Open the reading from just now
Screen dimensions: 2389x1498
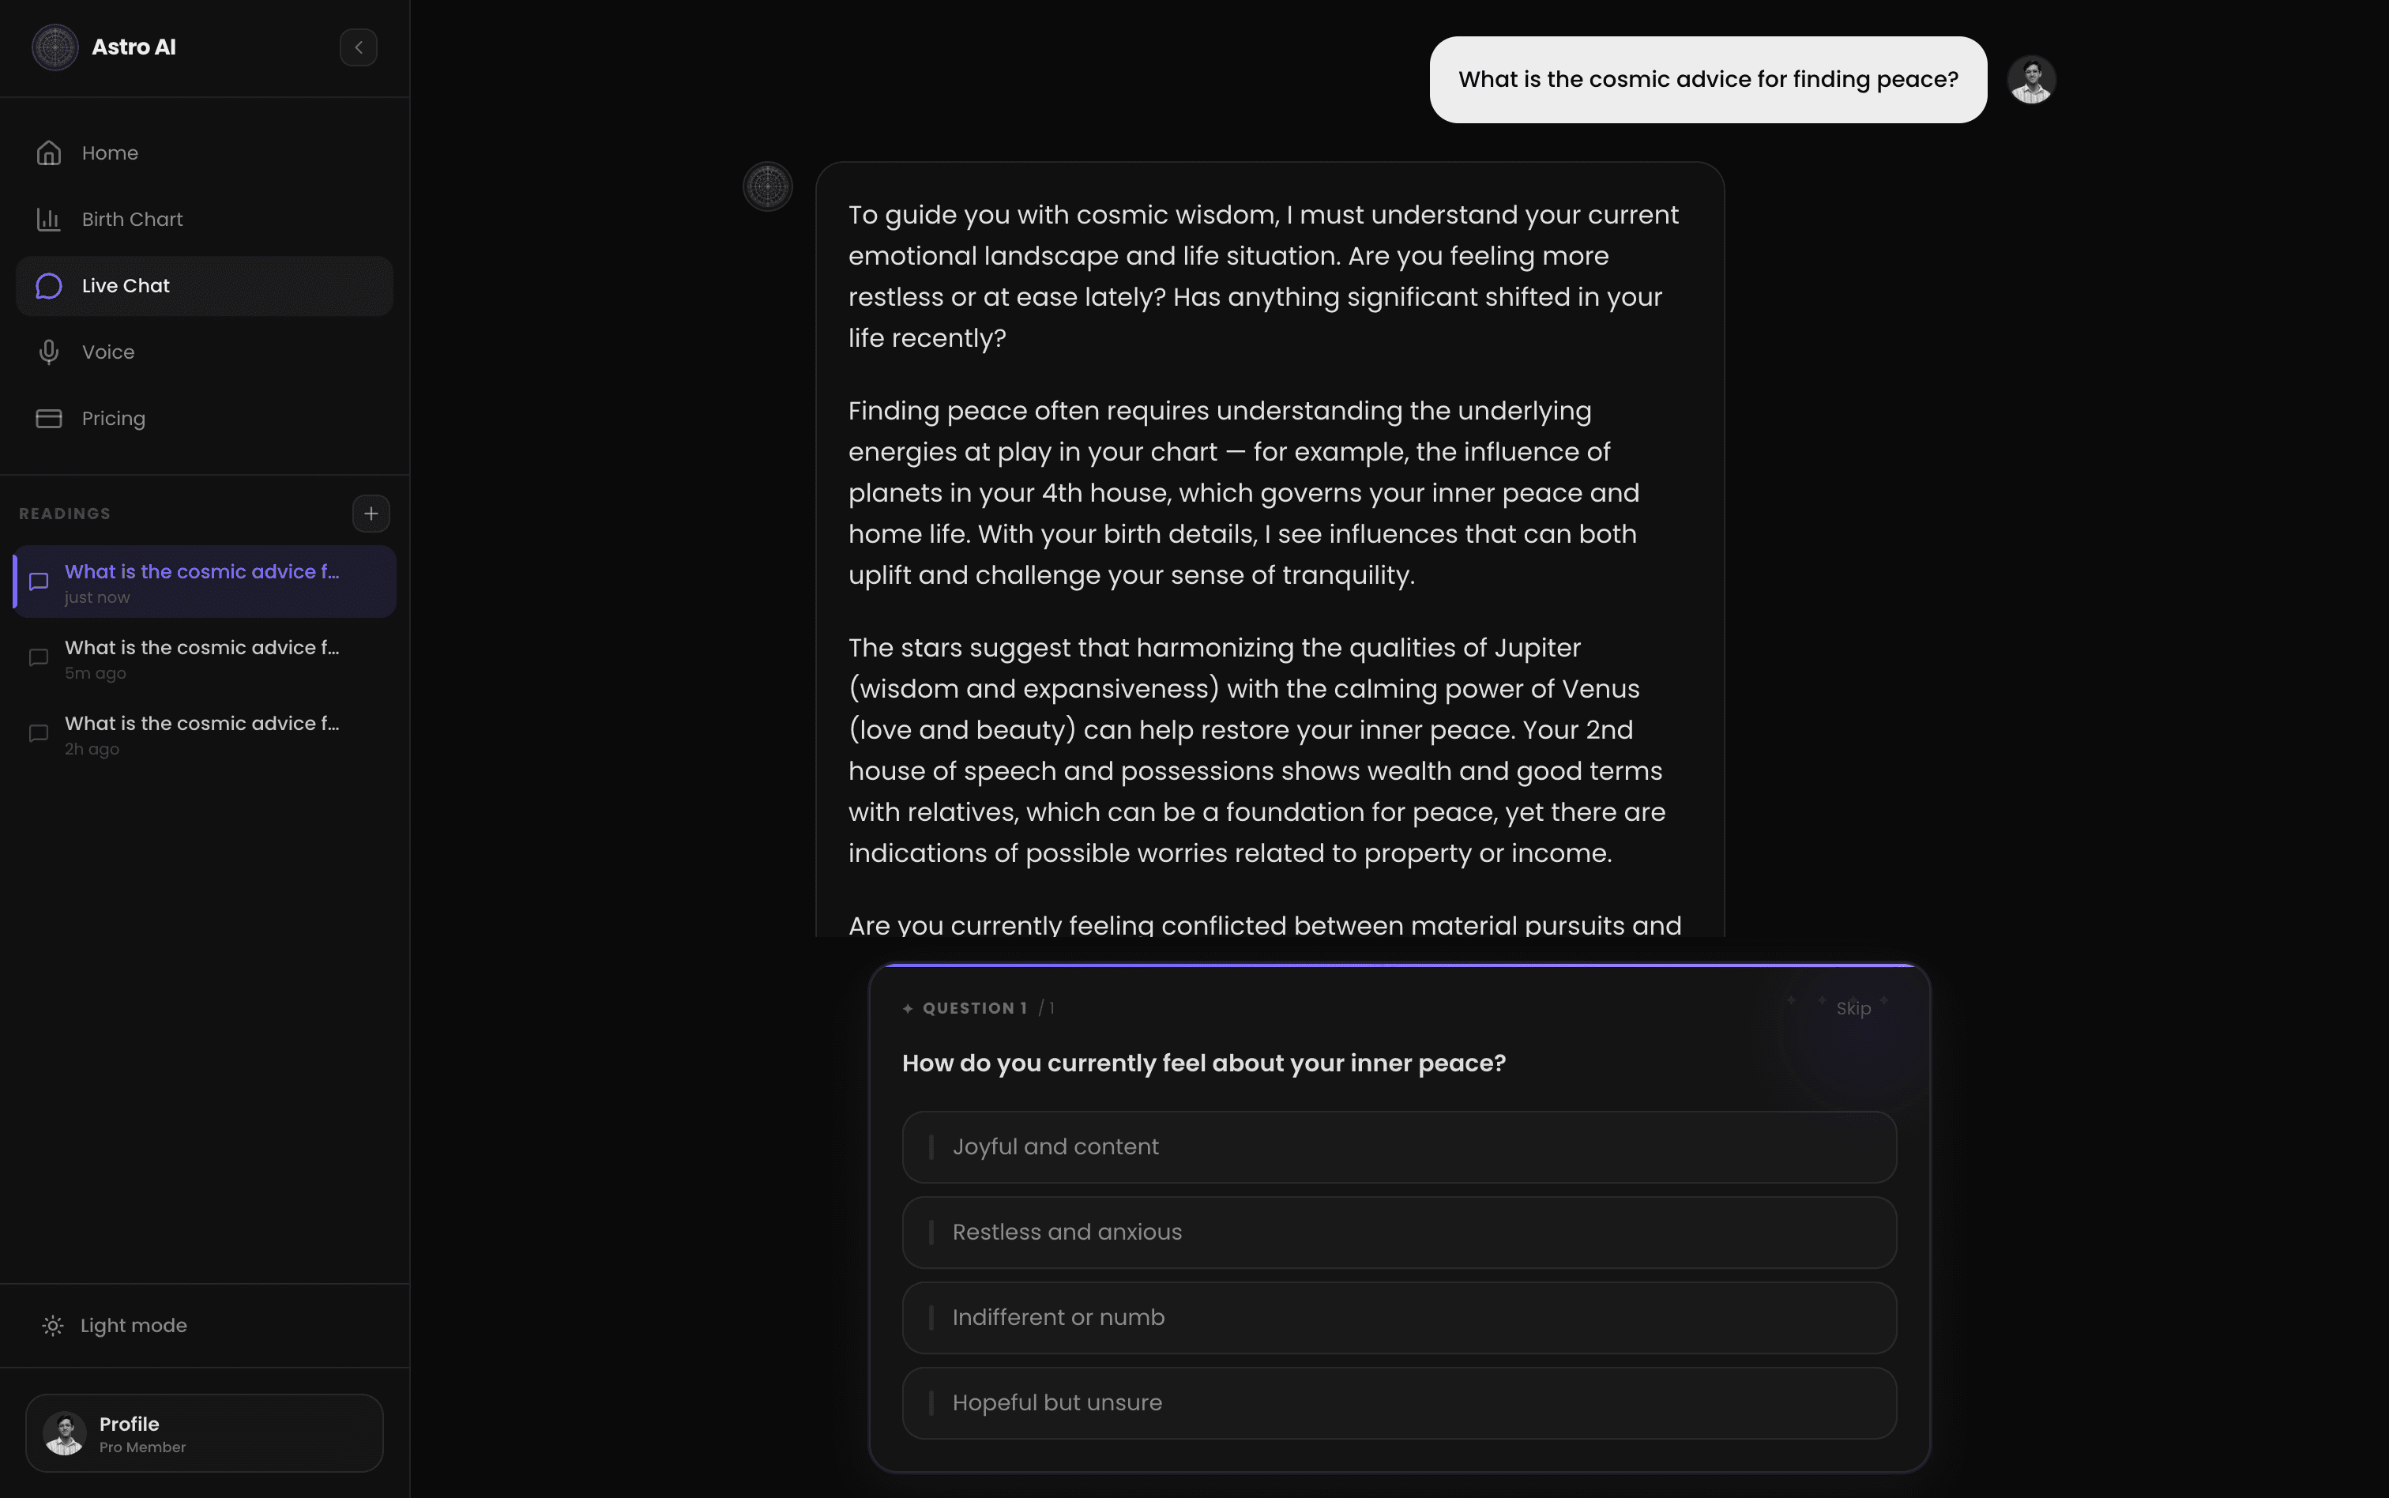[204, 582]
